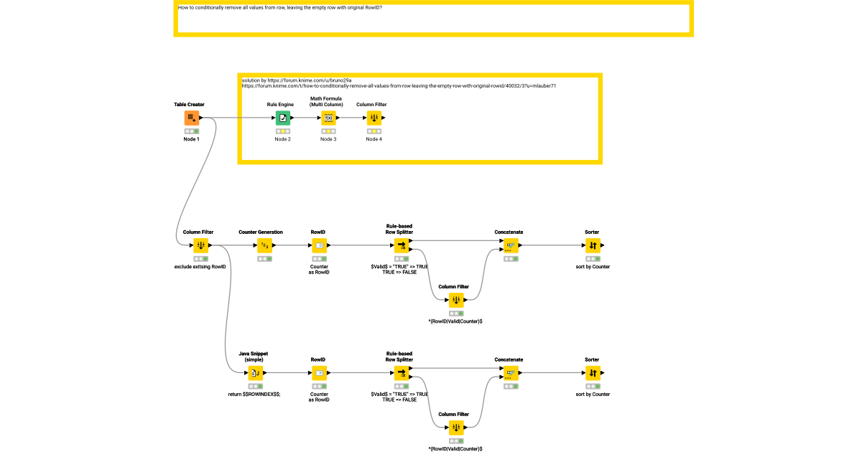862x452 pixels.
Task: Select the Table Creator node
Action: [190, 118]
